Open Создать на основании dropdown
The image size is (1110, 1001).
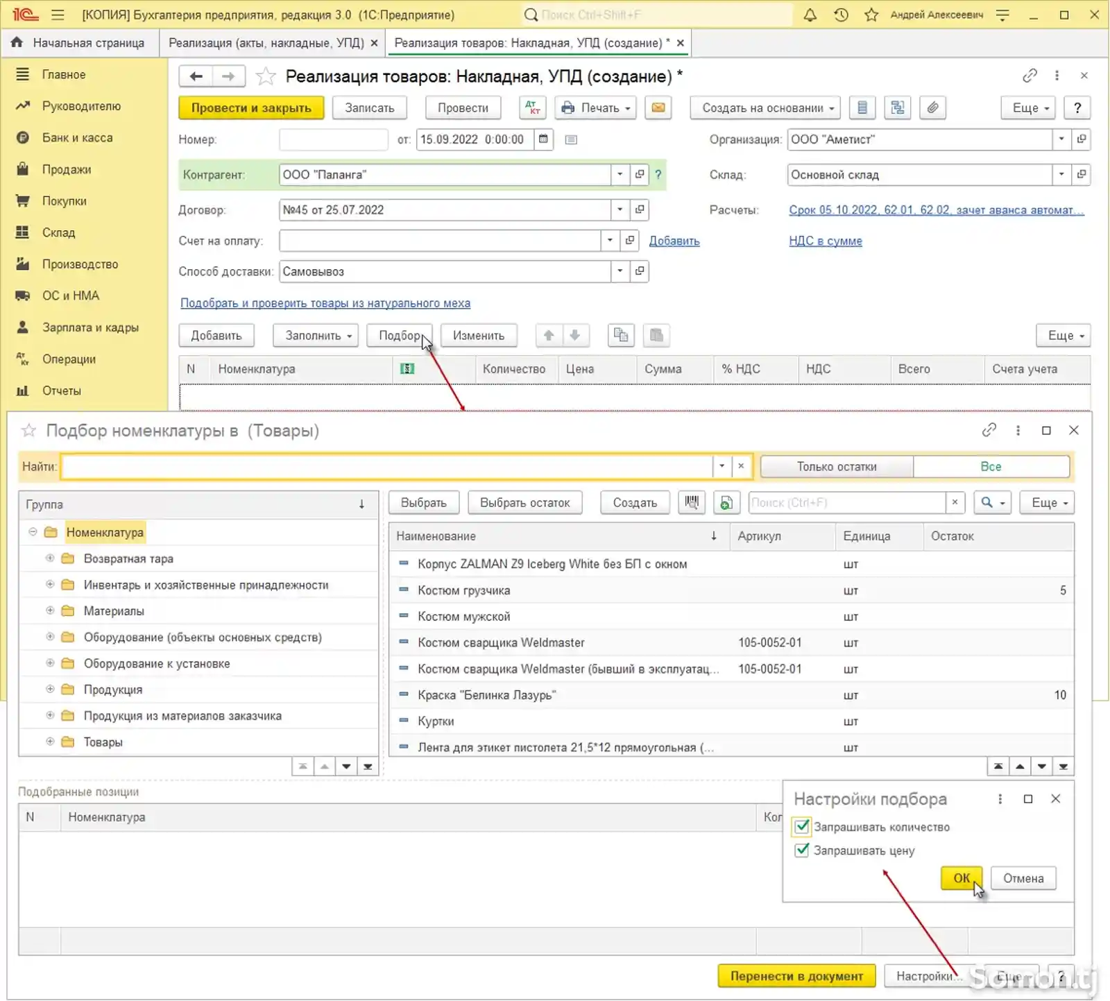point(765,108)
